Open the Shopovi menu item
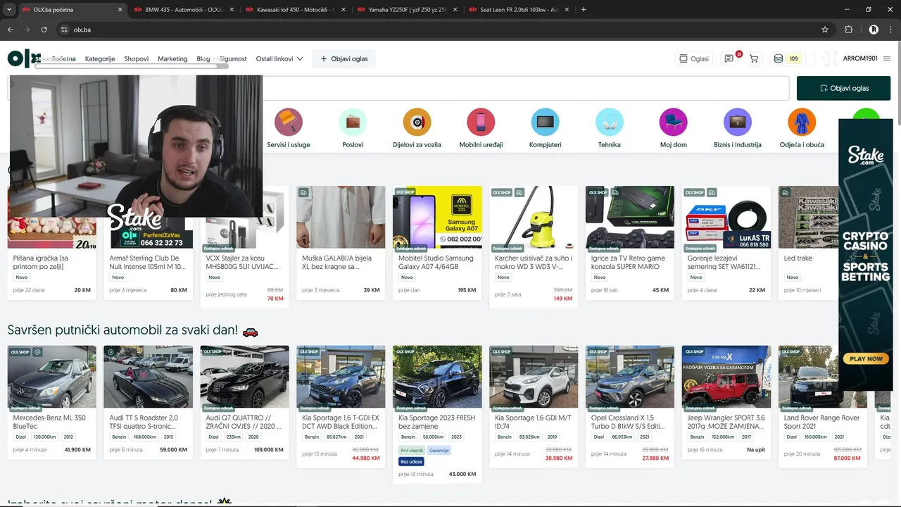 (137, 59)
